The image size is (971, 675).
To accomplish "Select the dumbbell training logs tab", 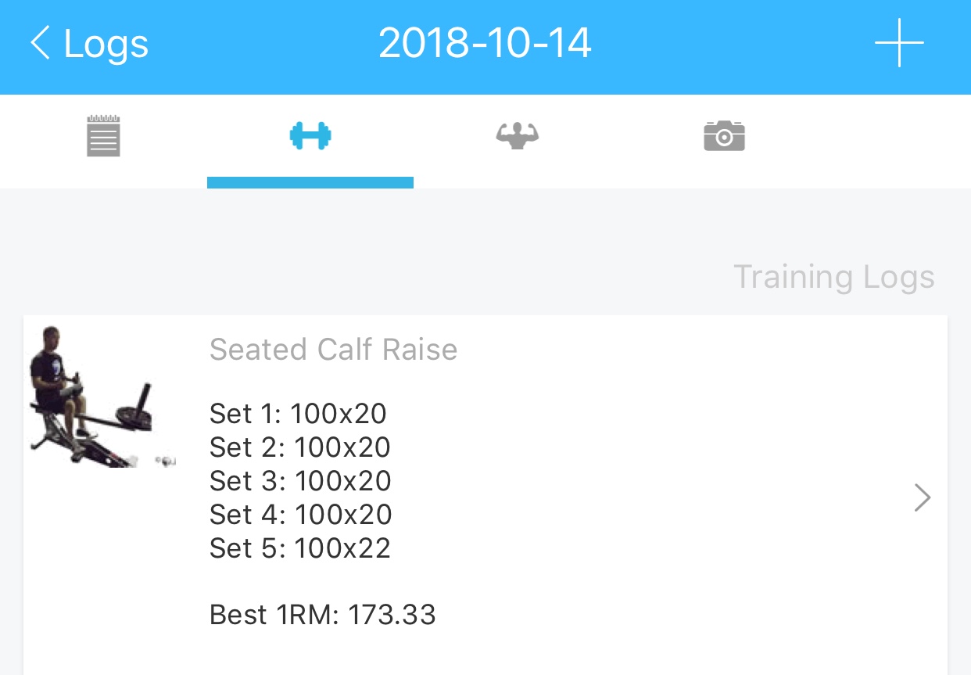I will pyautogui.click(x=310, y=136).
